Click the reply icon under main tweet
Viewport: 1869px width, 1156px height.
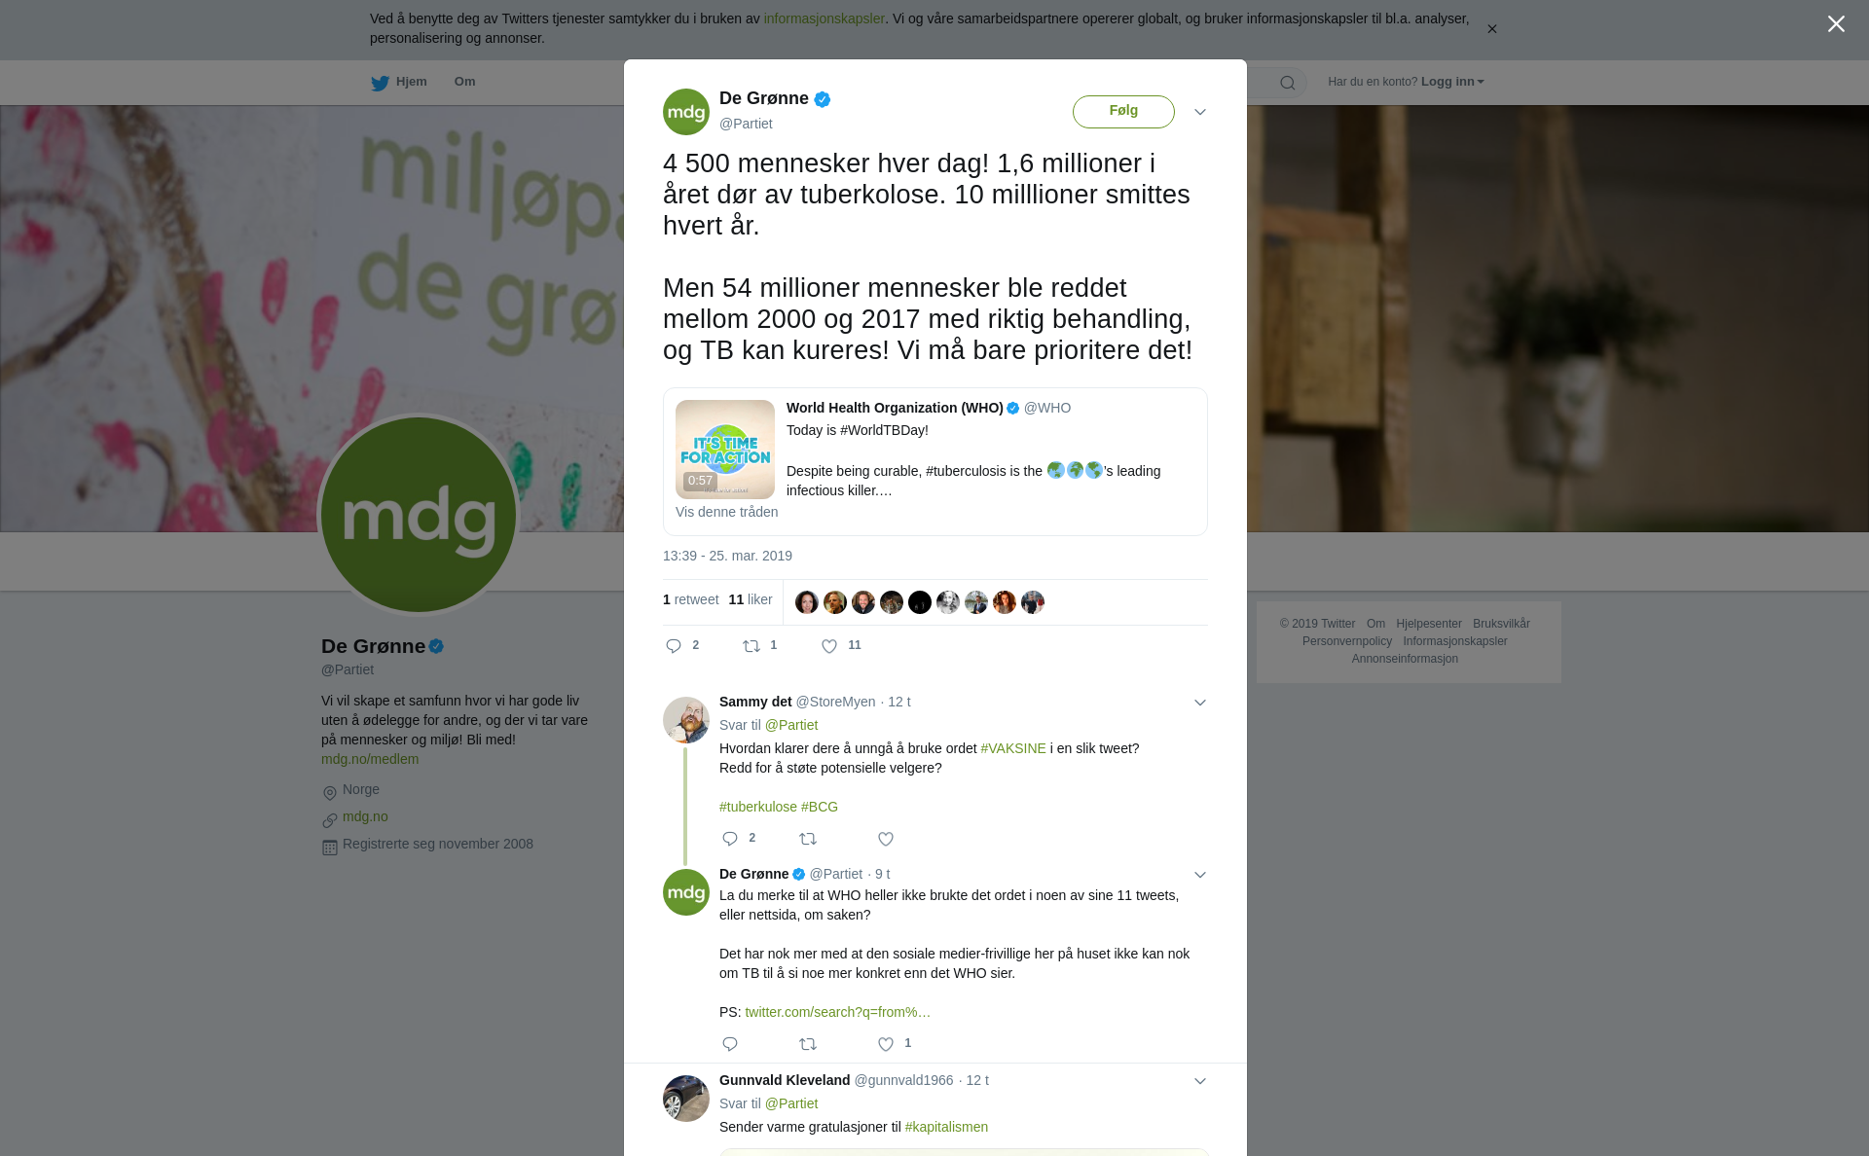pyautogui.click(x=674, y=646)
